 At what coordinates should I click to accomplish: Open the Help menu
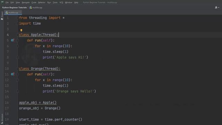click(76, 2)
